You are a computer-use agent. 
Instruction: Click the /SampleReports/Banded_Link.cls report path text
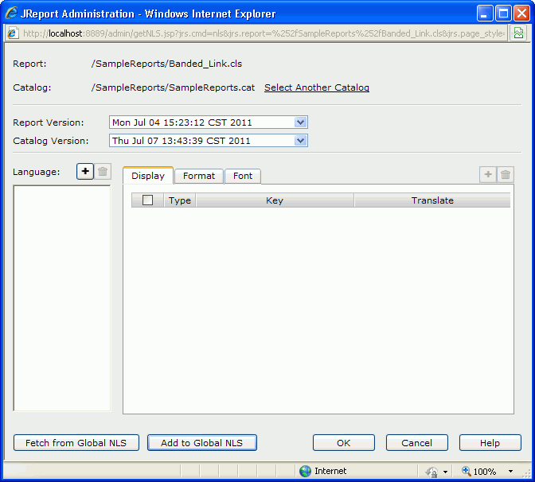(x=166, y=64)
